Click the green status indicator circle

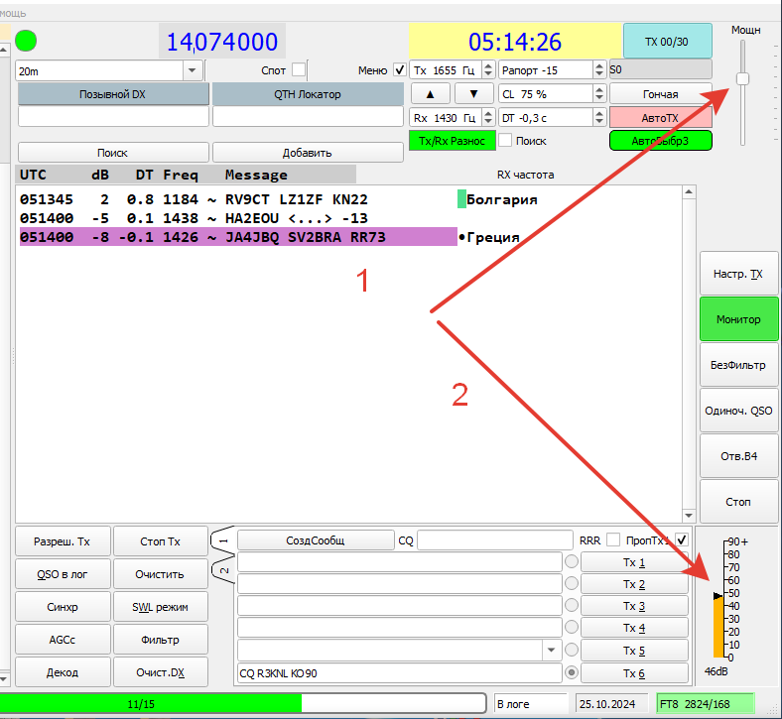point(26,41)
